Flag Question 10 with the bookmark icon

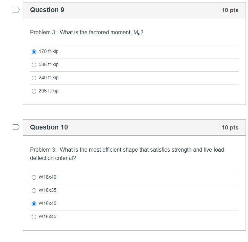point(16,127)
